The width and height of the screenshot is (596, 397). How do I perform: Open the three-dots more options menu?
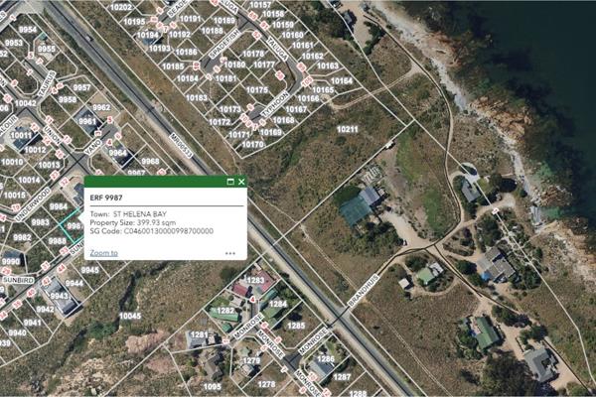(x=230, y=253)
